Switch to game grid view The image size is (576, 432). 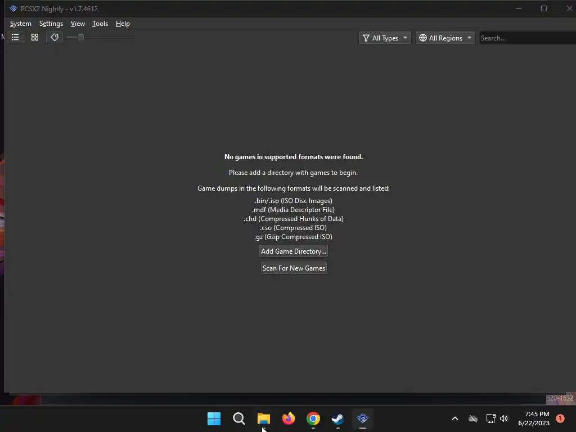pos(35,38)
